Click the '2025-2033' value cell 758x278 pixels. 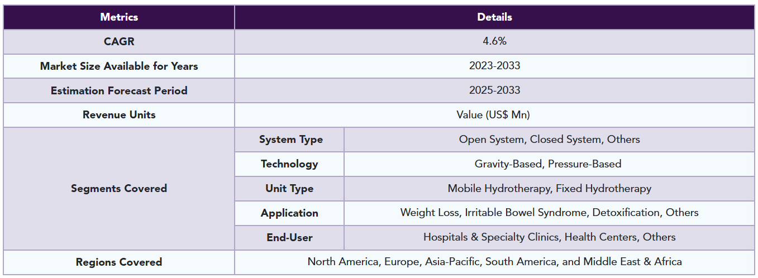[x=494, y=90]
